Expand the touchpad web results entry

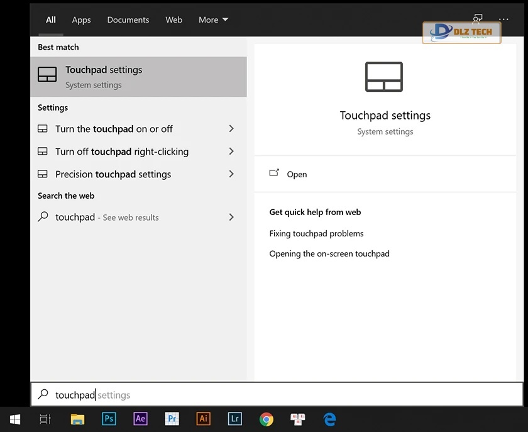(x=231, y=217)
